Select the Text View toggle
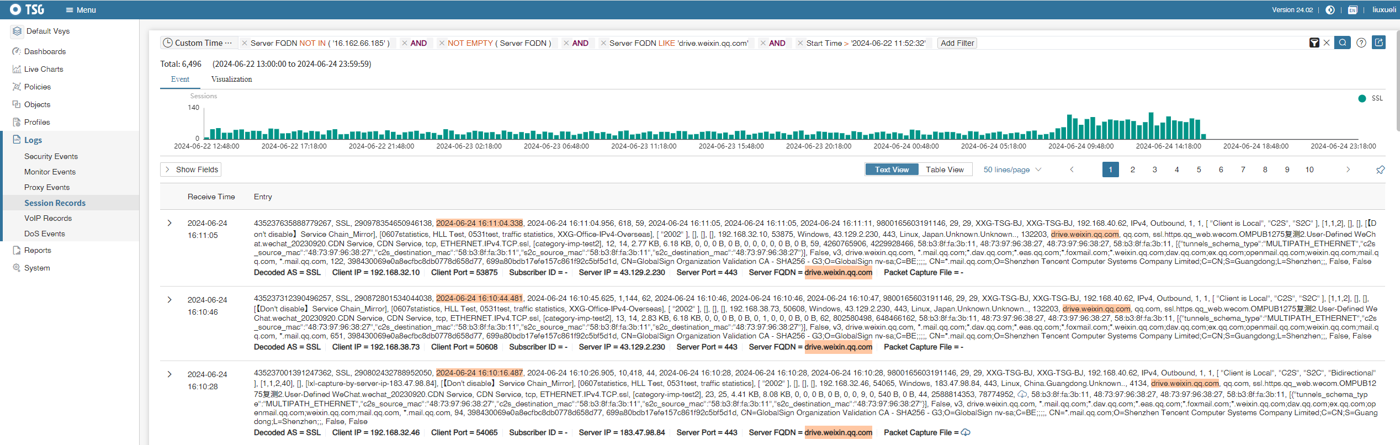Viewport: 1400px width, 445px height. tap(892, 169)
